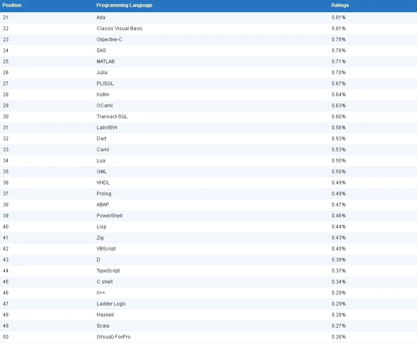Select Haskell in the list

click(105, 315)
